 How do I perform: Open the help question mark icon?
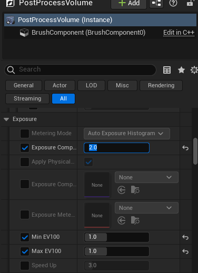(173, 3)
